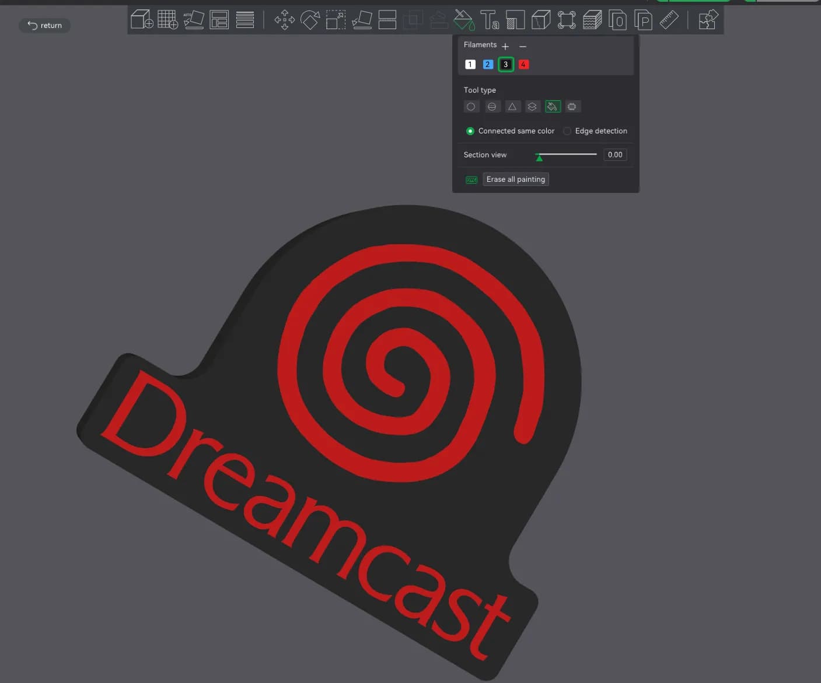Viewport: 821px width, 683px height.
Task: Select the greyed-out Support painting tool
Action: click(439, 20)
